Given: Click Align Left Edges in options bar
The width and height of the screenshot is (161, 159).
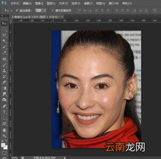Looking at the screenshot, I should coord(97,11).
